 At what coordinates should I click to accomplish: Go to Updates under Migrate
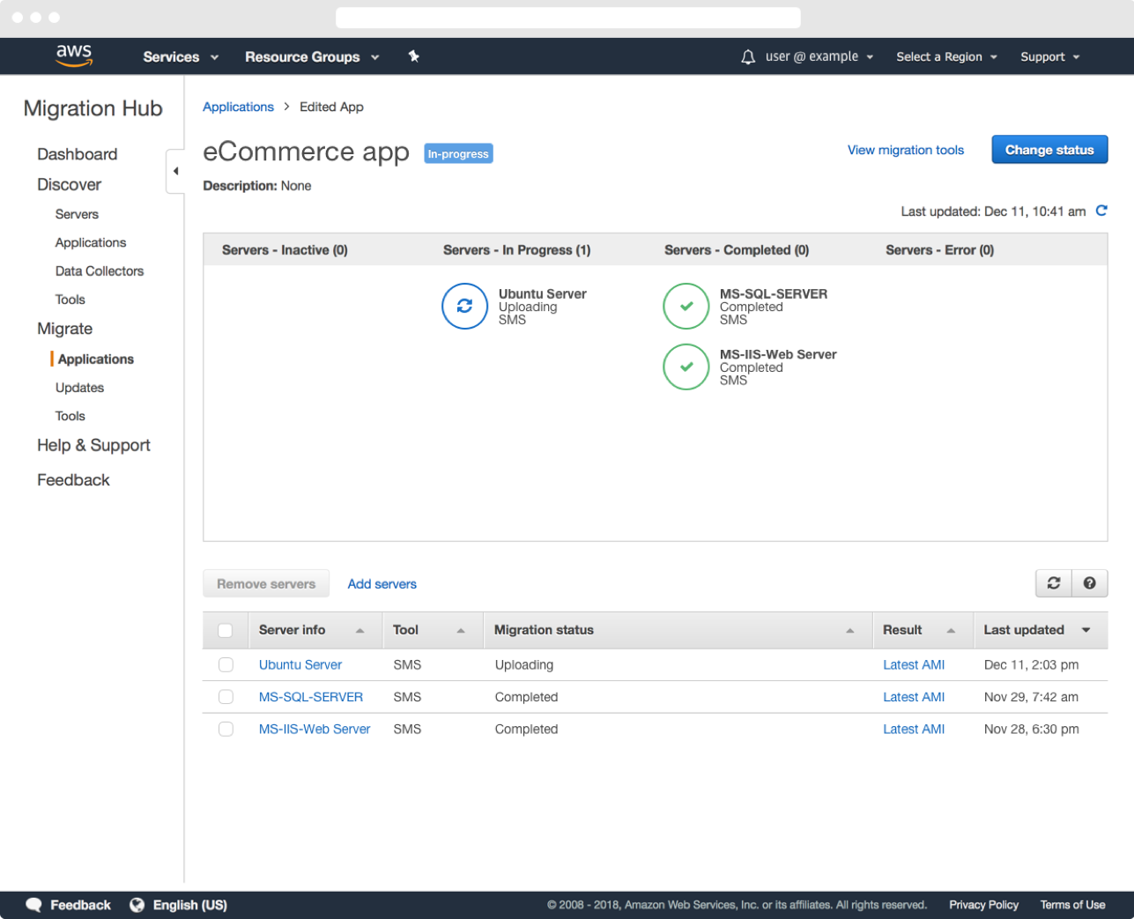pyautogui.click(x=79, y=388)
